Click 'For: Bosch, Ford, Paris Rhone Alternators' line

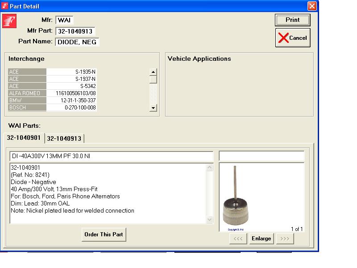(x=65, y=196)
